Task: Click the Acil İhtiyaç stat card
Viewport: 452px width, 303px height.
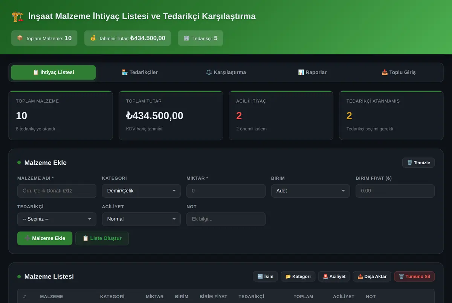Action: coord(281,115)
